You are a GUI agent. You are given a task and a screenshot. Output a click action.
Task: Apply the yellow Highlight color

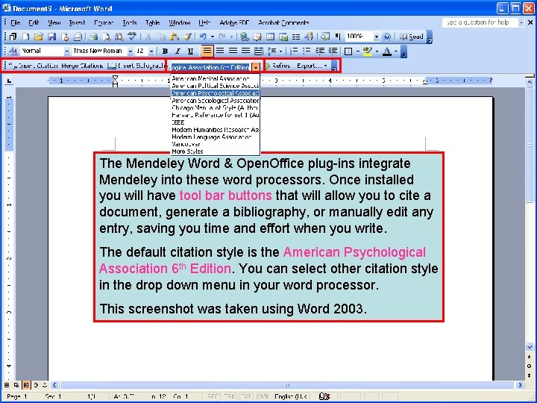click(368, 51)
